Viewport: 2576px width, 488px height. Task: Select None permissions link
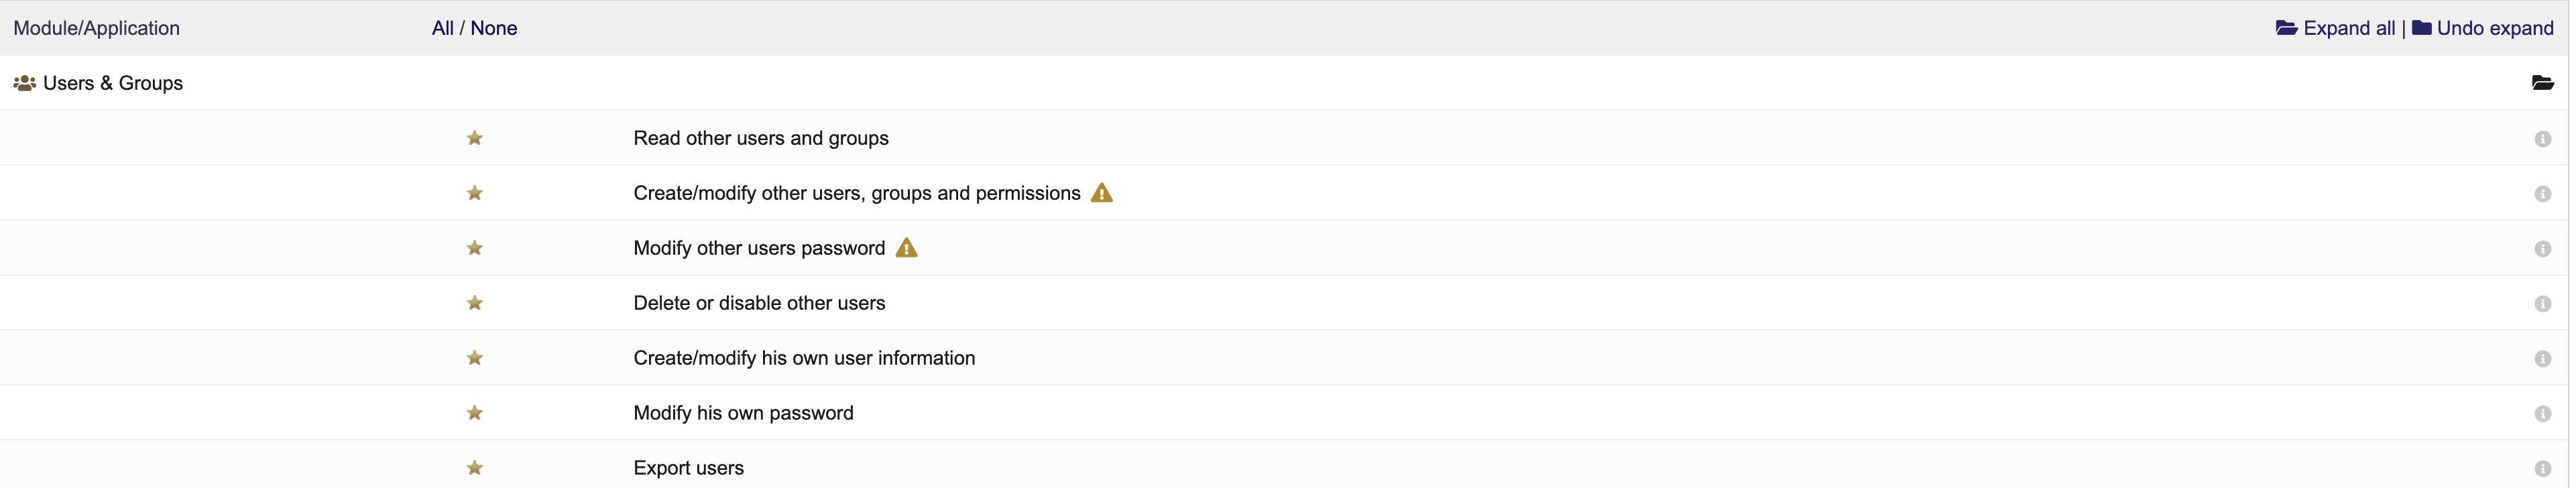point(494,28)
